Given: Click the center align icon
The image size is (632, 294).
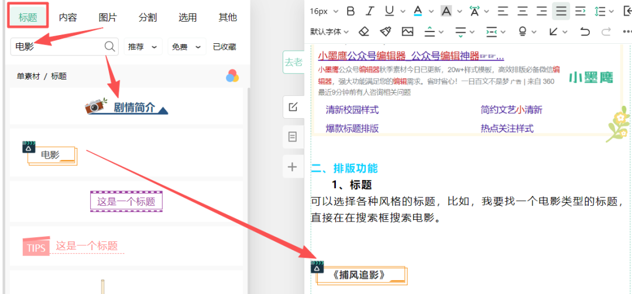Looking at the screenshot, I should pyautogui.click(x=522, y=11).
